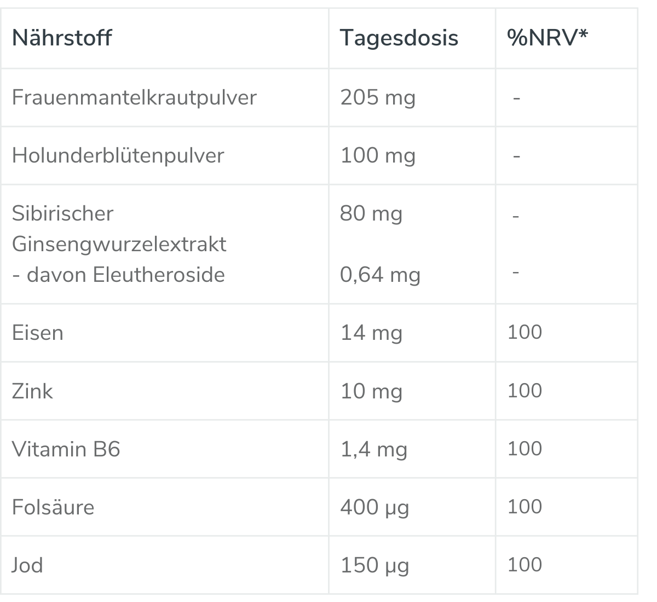The image size is (657, 602).
Task: Click the 14 mg iron dose
Action: [371, 333]
